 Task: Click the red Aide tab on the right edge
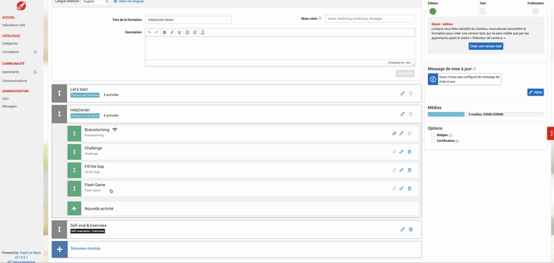[x=551, y=133]
